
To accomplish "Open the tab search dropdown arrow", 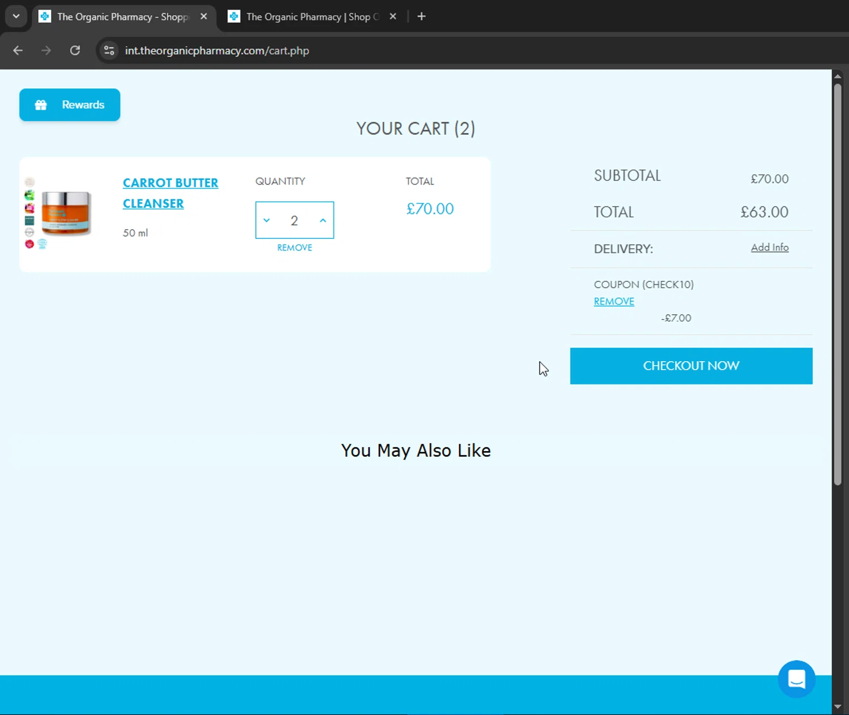I will 16,16.
